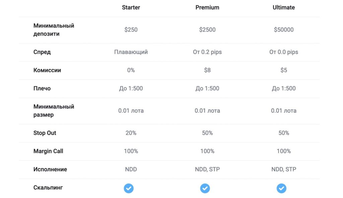Click the Margin Call row label
Image resolution: width=343 pixels, height=198 pixels.
coord(48,151)
